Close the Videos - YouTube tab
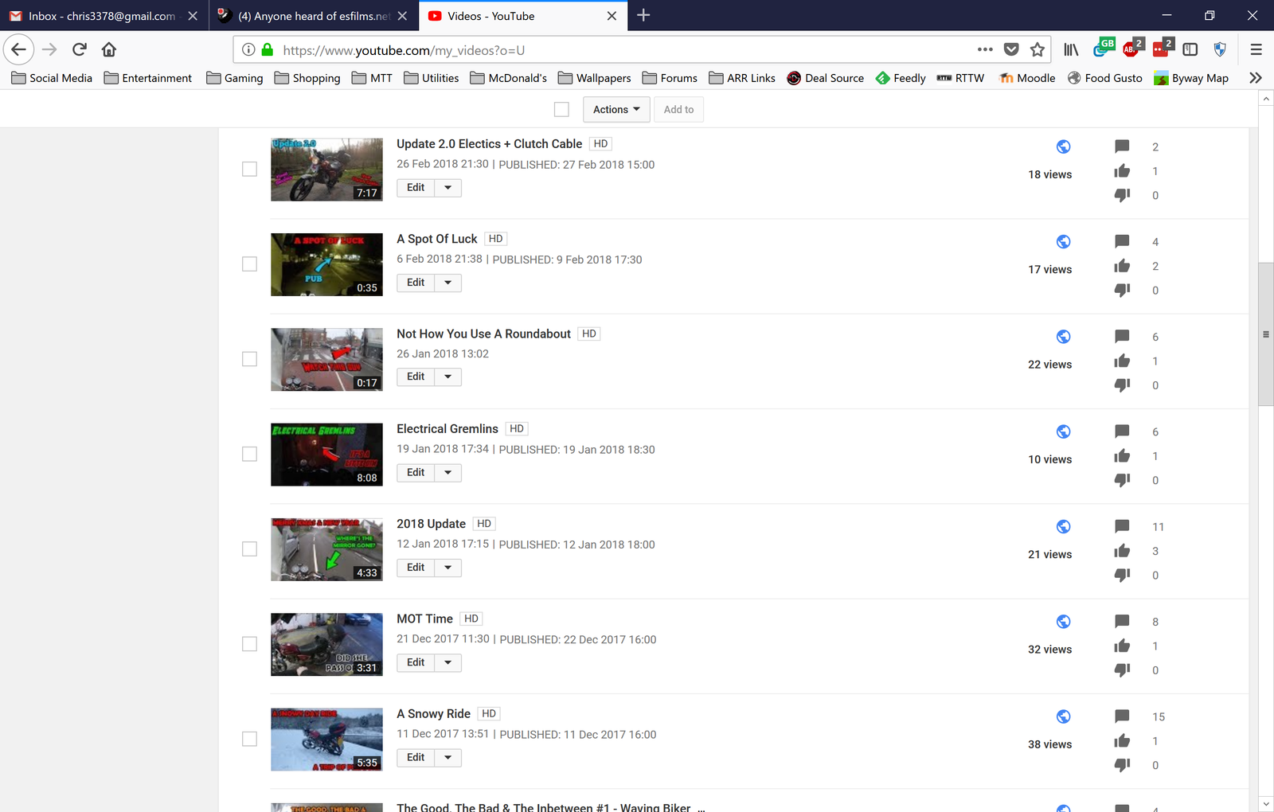This screenshot has width=1274, height=812. [x=612, y=15]
